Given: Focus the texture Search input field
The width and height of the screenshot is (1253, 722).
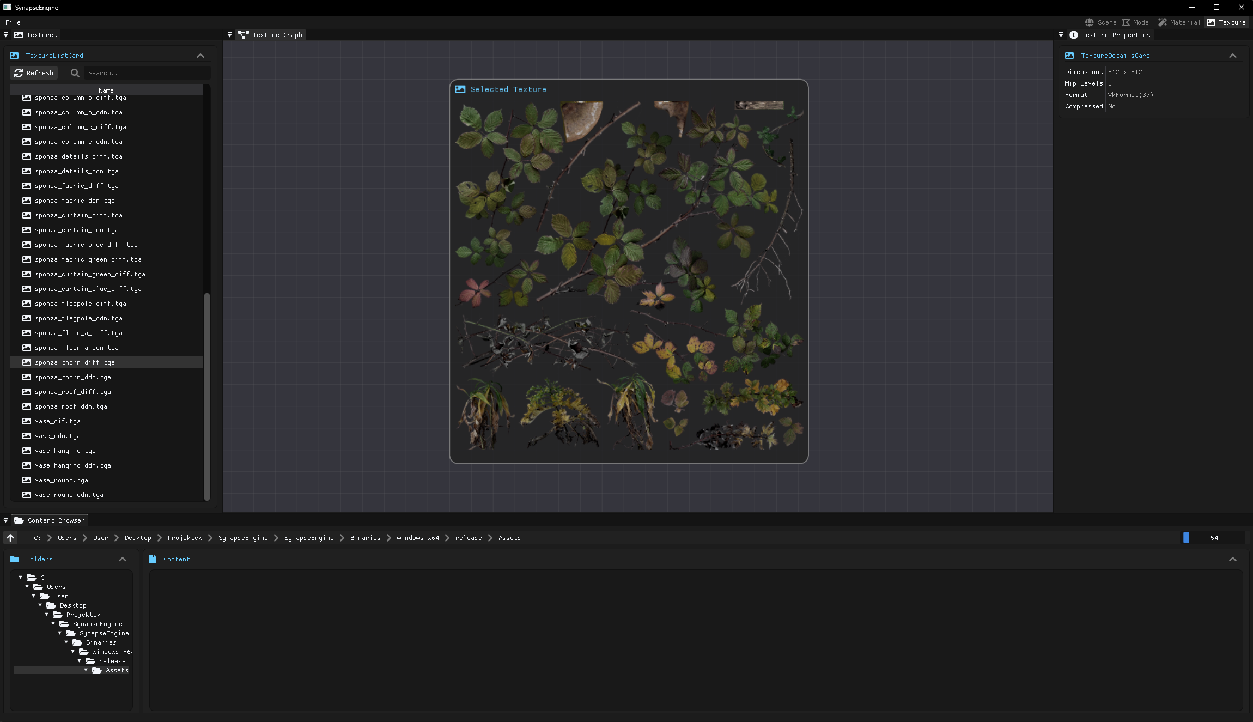Looking at the screenshot, I should [x=147, y=73].
